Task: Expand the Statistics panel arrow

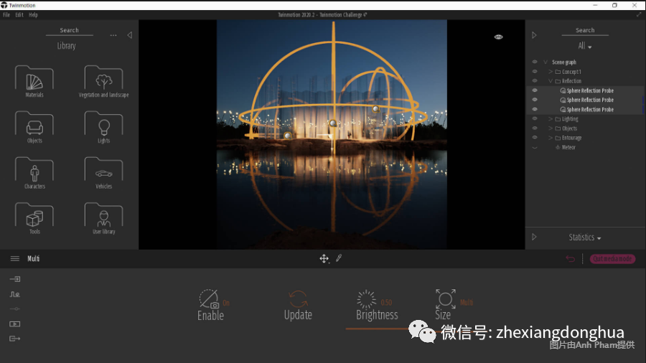Action: (x=534, y=237)
